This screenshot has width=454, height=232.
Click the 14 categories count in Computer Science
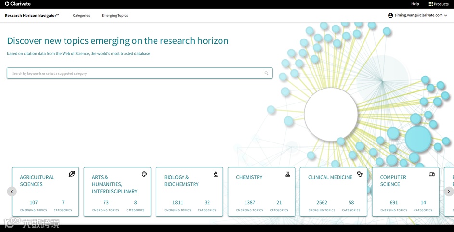423,203
